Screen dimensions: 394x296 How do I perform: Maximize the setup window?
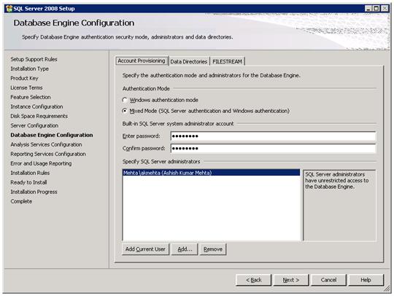pyautogui.click(x=376, y=9)
